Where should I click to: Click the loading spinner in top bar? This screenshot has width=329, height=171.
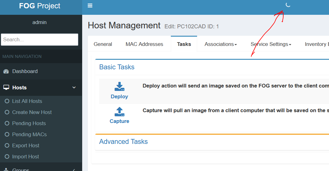coord(288,5)
